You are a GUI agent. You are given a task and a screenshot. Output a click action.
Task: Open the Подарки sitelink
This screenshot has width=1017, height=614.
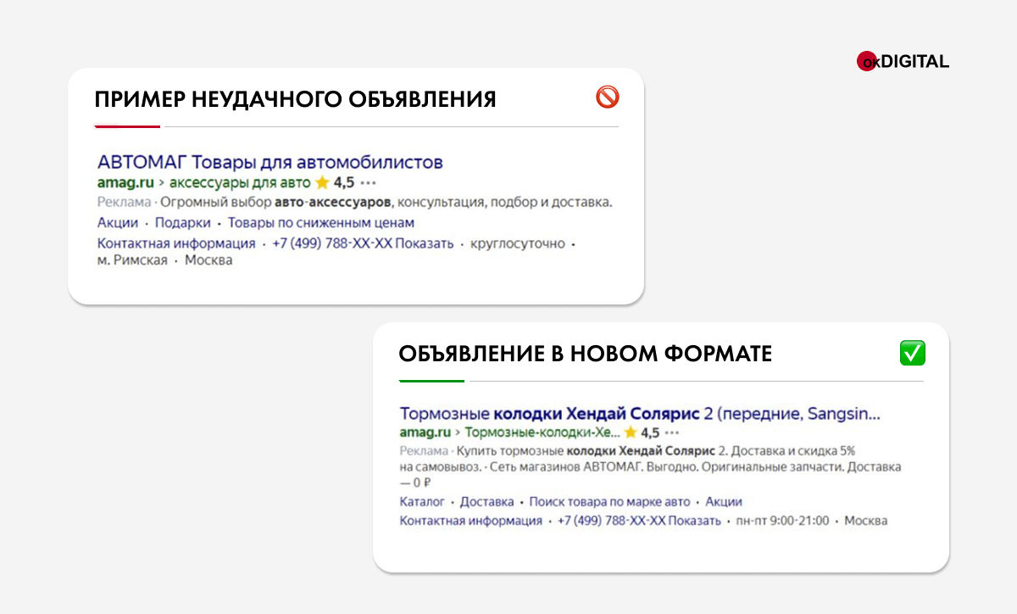tap(183, 223)
